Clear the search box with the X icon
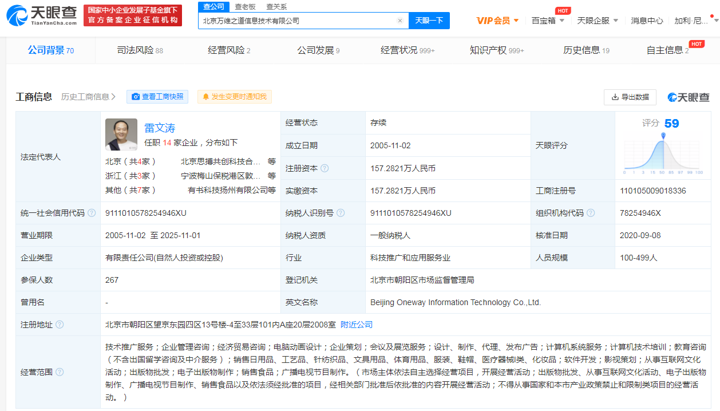This screenshot has width=720, height=411. pos(400,21)
